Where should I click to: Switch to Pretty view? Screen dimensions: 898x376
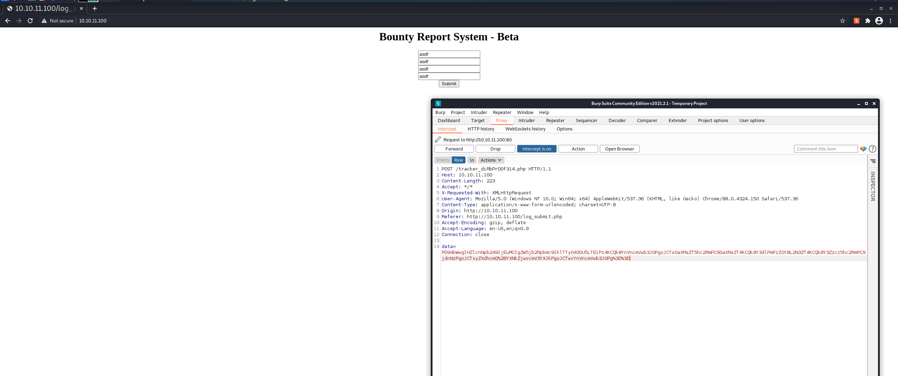[443, 160]
